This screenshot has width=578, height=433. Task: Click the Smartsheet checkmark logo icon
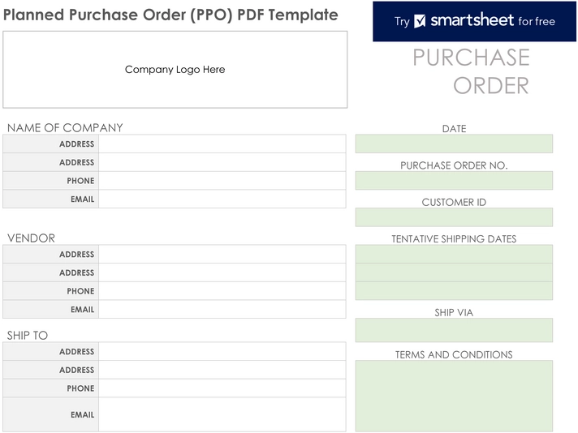coord(420,21)
